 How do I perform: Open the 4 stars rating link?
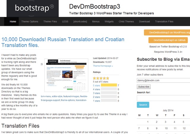96,89
